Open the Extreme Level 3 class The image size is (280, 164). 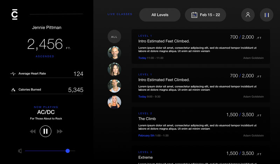[201, 155]
